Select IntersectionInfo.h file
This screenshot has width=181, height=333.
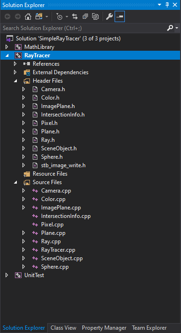(x=63, y=115)
